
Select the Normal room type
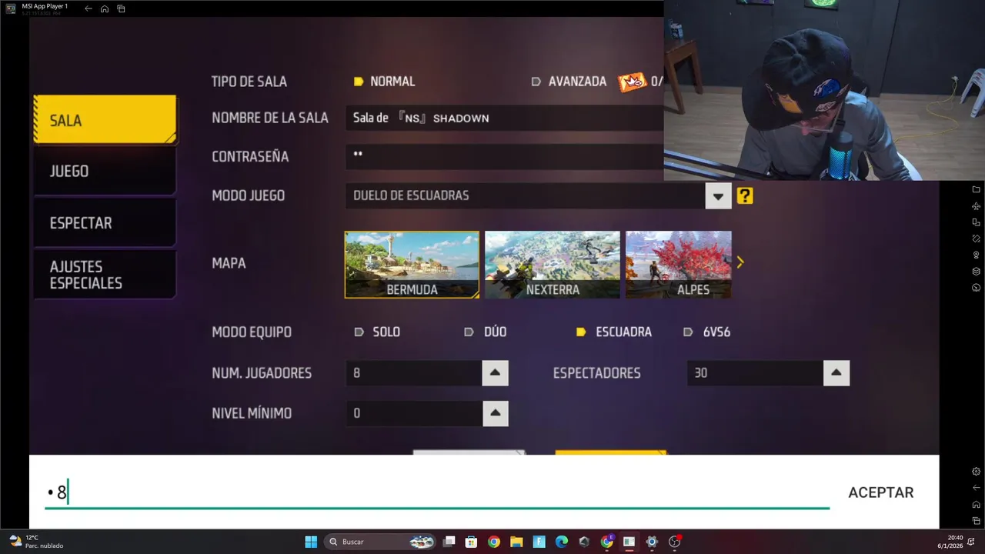click(384, 82)
